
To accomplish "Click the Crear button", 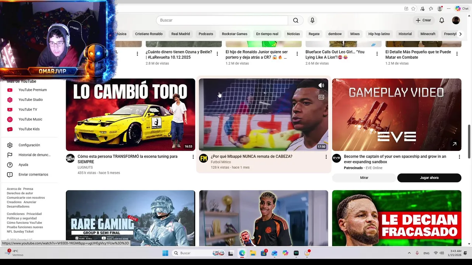I will pyautogui.click(x=423, y=20).
